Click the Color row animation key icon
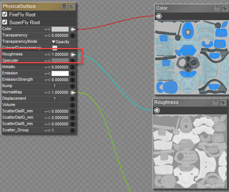The image size is (229, 192). point(48,29)
